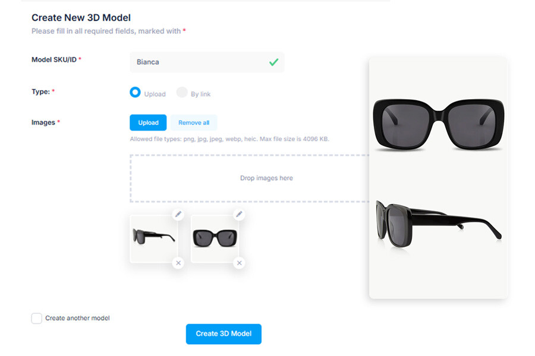This screenshot has width=535, height=356.
Task: Click the pencil edit icon on the side-view thumbnail
Action: click(x=178, y=214)
